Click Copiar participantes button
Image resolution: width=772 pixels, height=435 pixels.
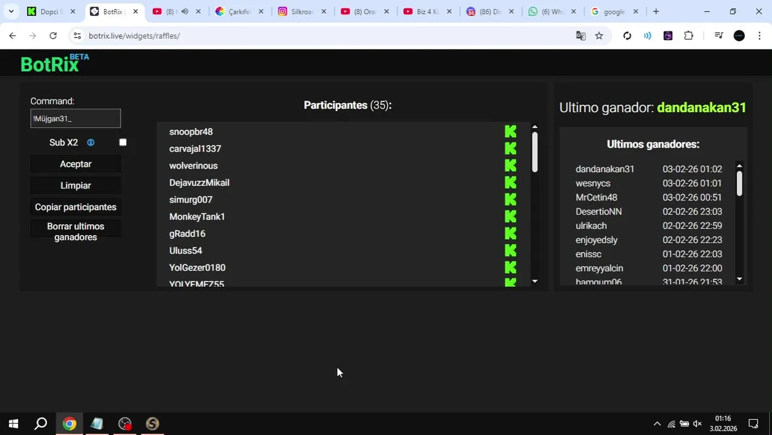(76, 207)
